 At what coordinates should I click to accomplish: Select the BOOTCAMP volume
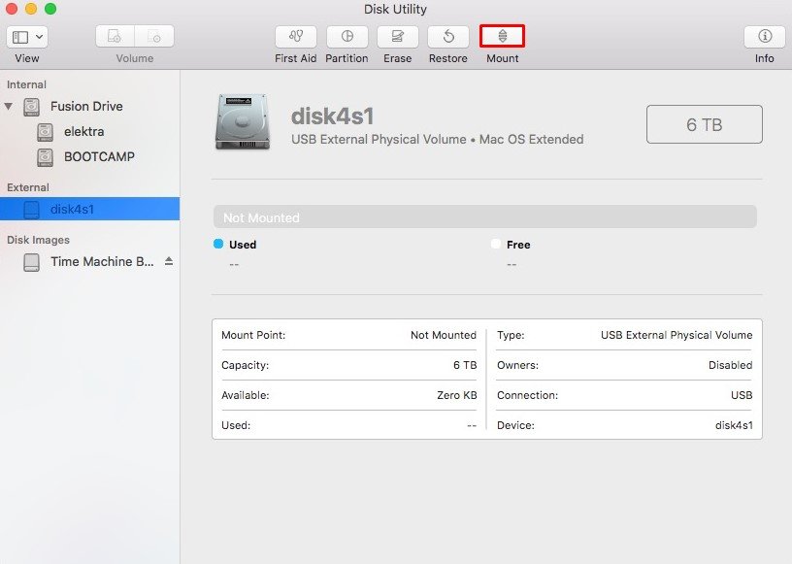(x=98, y=156)
